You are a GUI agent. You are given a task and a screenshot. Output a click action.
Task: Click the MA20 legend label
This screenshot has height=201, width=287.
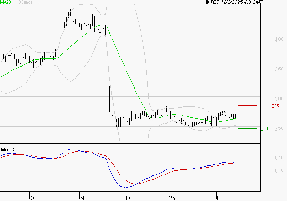[5, 2]
